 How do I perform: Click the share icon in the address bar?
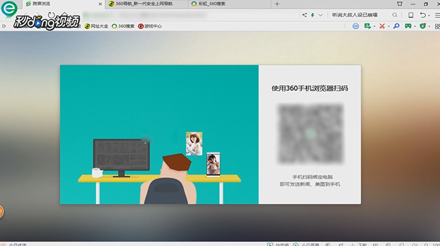(x=305, y=15)
